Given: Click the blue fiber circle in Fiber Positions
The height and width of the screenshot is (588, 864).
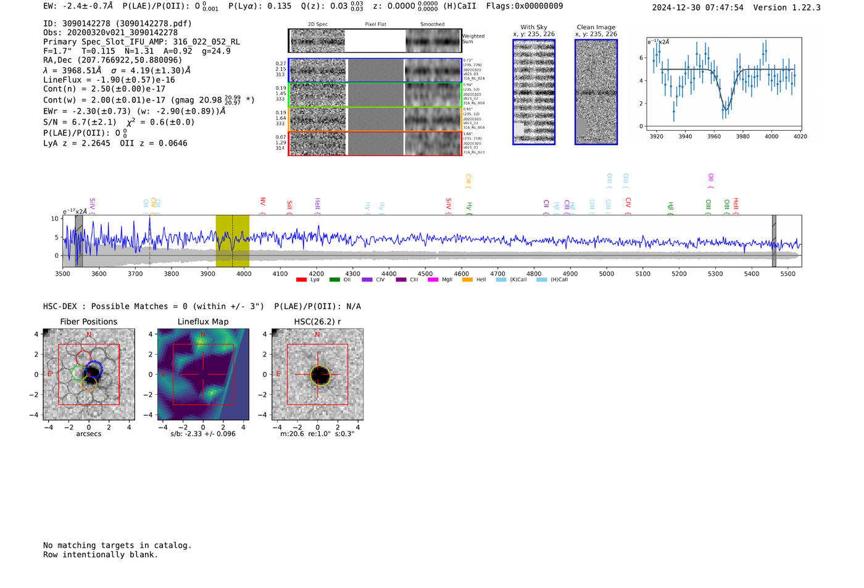Looking at the screenshot, I should 94,368.
